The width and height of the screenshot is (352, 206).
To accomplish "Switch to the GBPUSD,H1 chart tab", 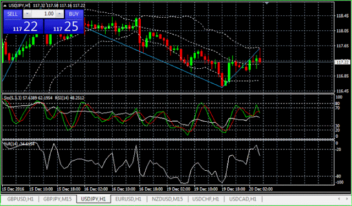I will tap(20, 199).
